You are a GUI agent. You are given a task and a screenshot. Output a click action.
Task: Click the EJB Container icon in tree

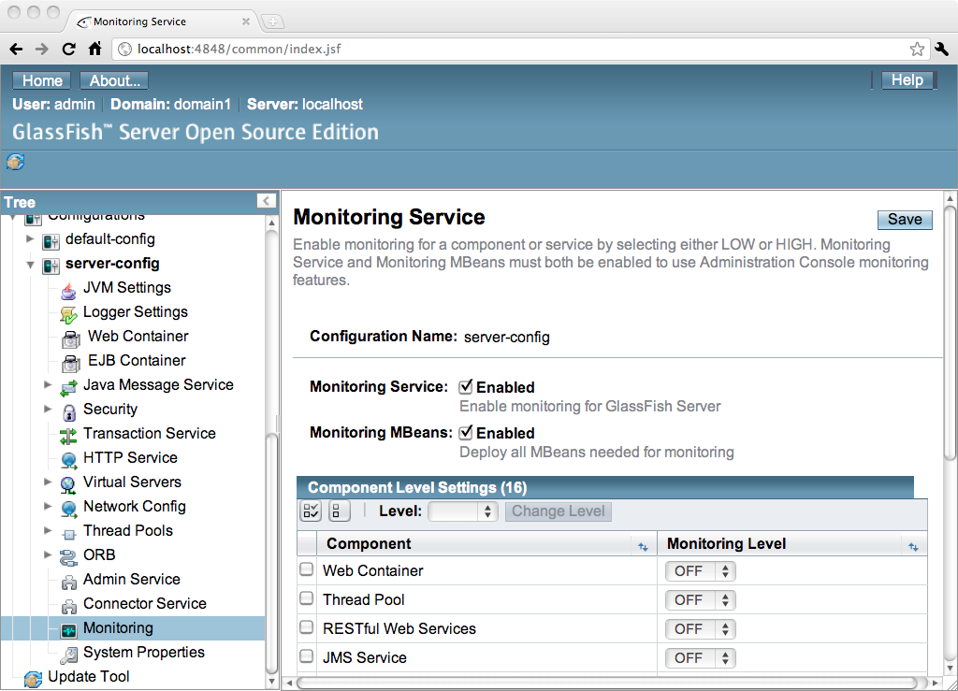[x=71, y=363]
